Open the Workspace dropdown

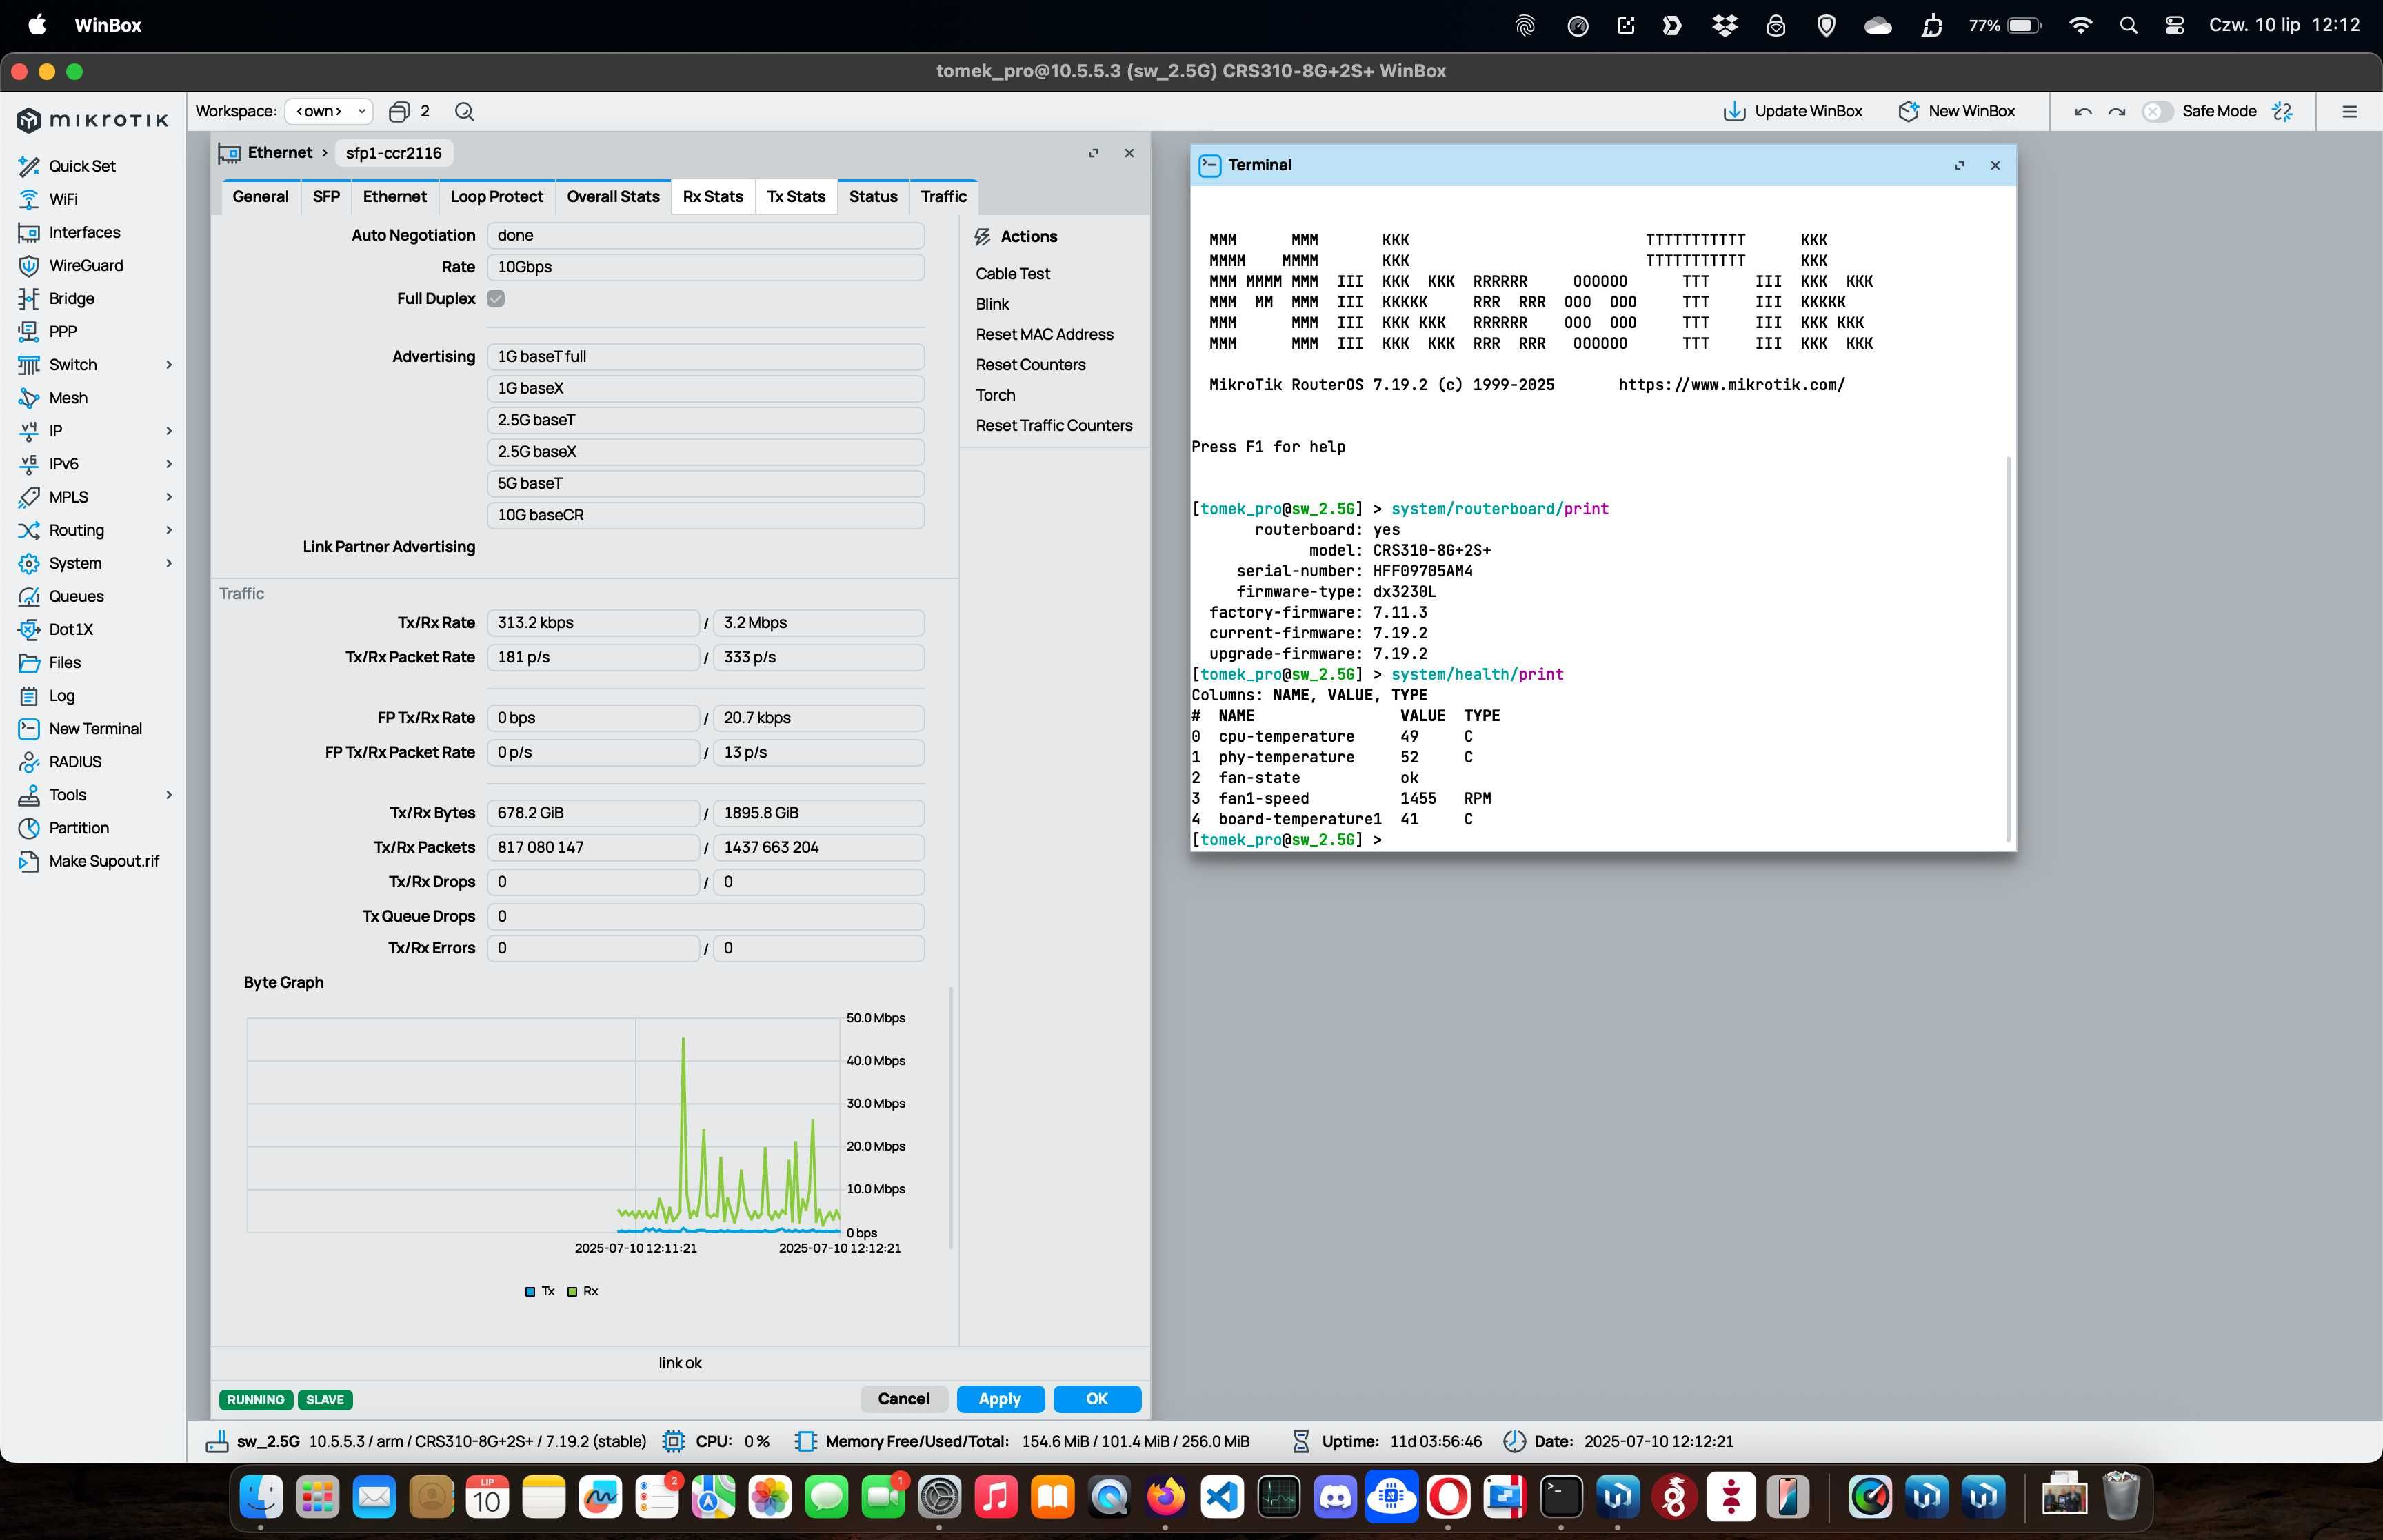tap(329, 111)
